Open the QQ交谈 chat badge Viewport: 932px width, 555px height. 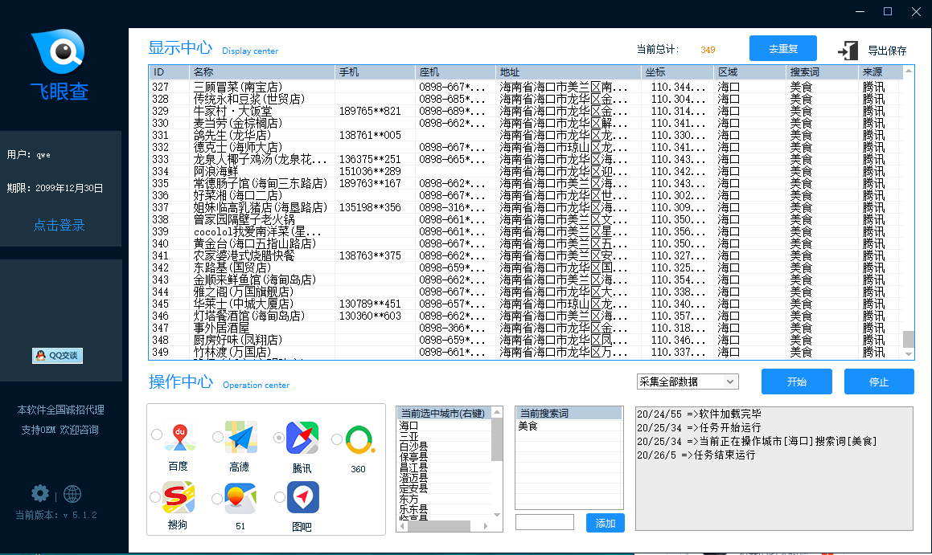pyautogui.click(x=58, y=356)
